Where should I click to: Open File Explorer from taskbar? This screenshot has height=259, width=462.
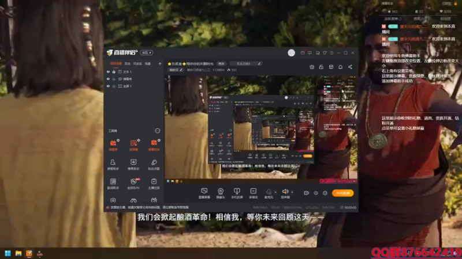pos(18,253)
